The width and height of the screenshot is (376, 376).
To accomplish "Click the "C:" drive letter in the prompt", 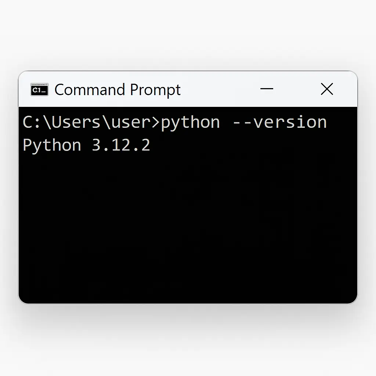I will [32, 122].
